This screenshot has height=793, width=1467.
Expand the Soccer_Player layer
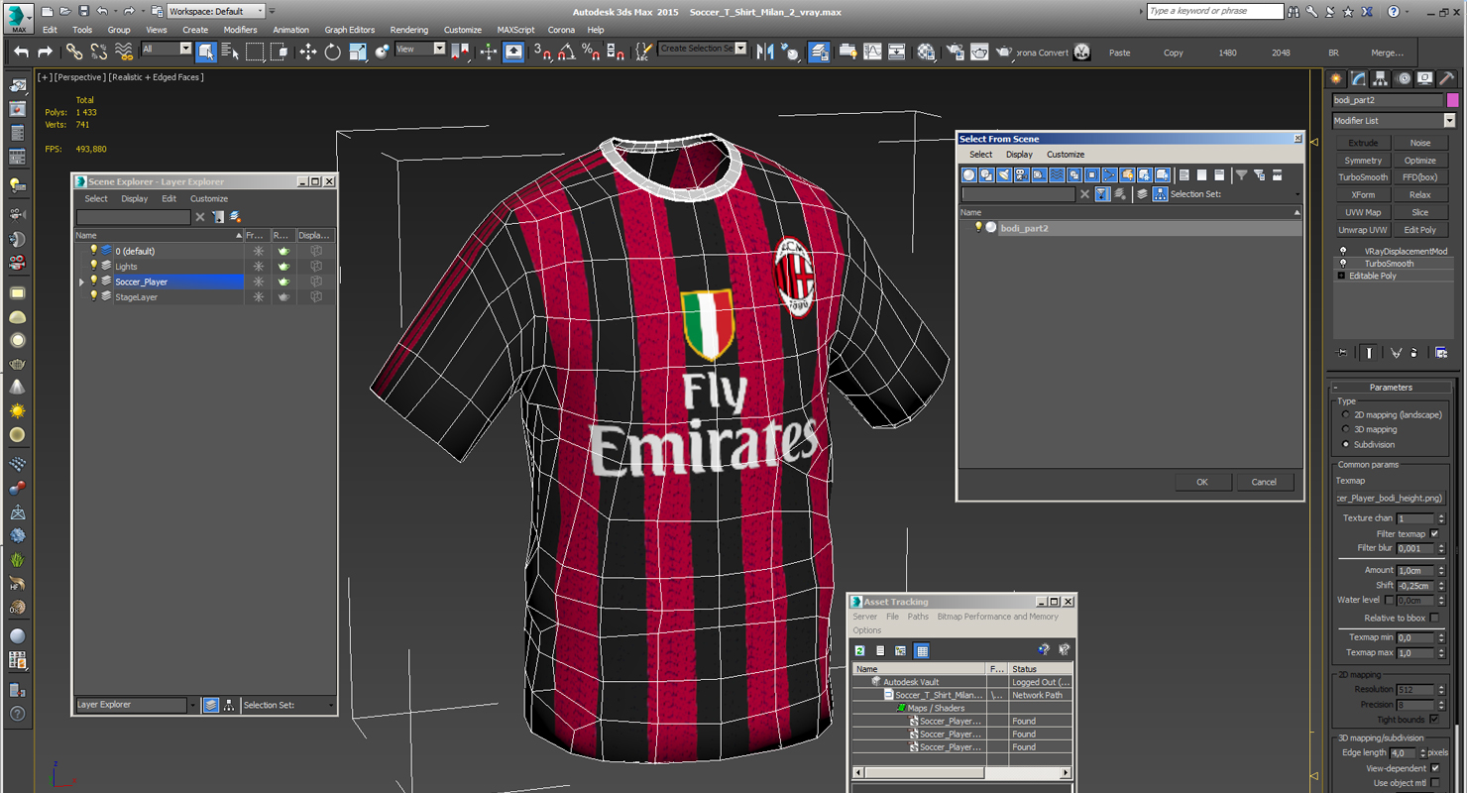pos(81,283)
